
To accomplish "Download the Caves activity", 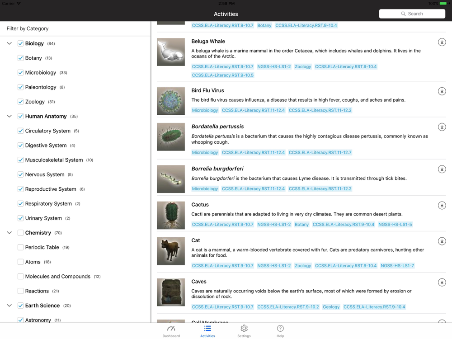I will click(x=442, y=282).
